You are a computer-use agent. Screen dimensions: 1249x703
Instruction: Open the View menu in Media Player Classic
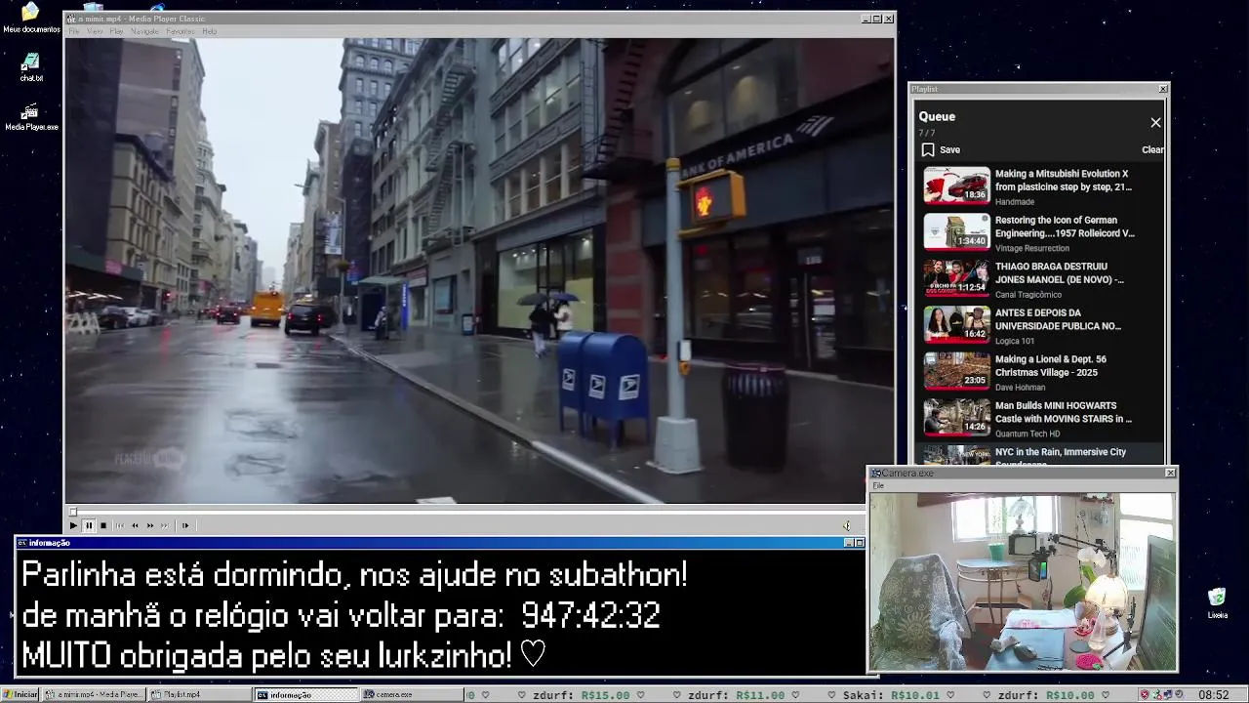[x=95, y=31]
